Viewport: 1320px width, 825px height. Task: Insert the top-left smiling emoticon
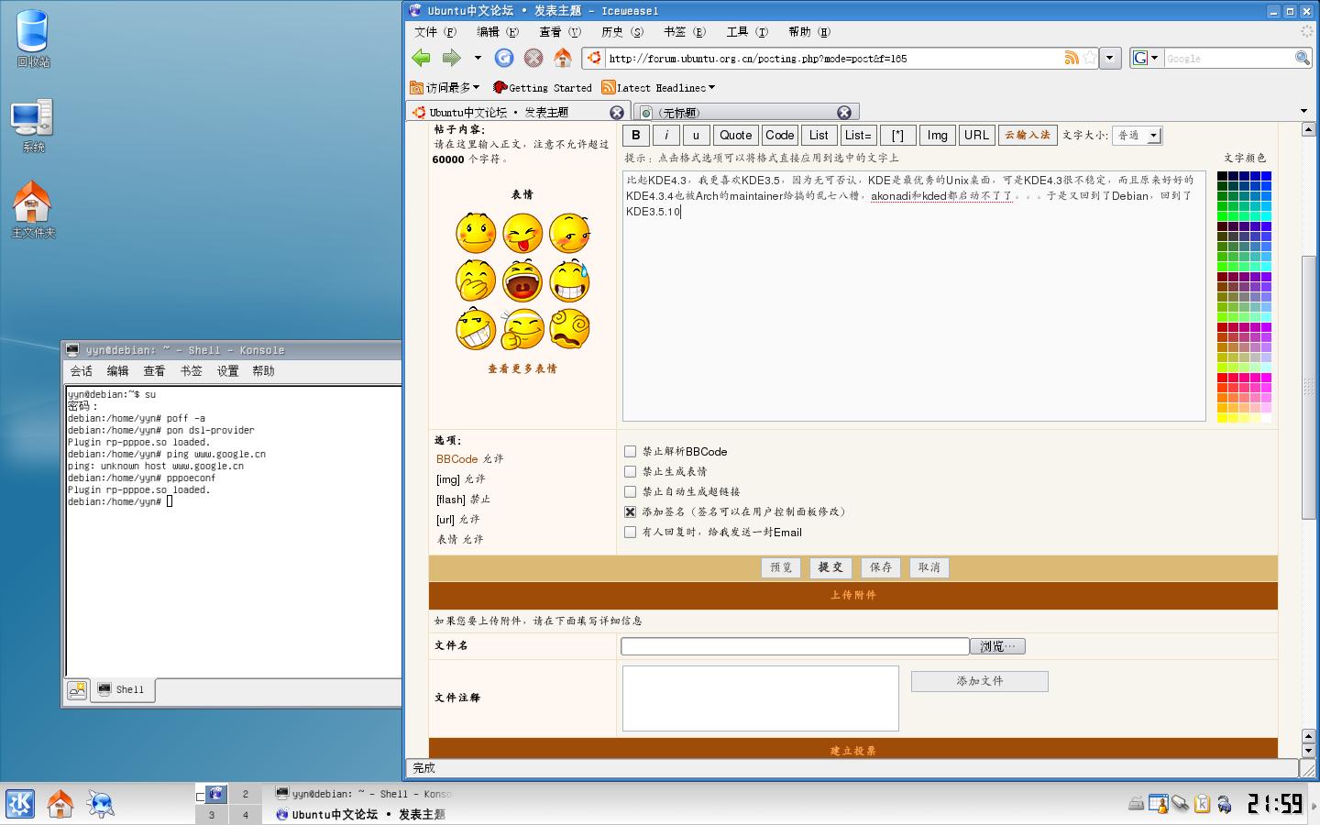coord(476,233)
